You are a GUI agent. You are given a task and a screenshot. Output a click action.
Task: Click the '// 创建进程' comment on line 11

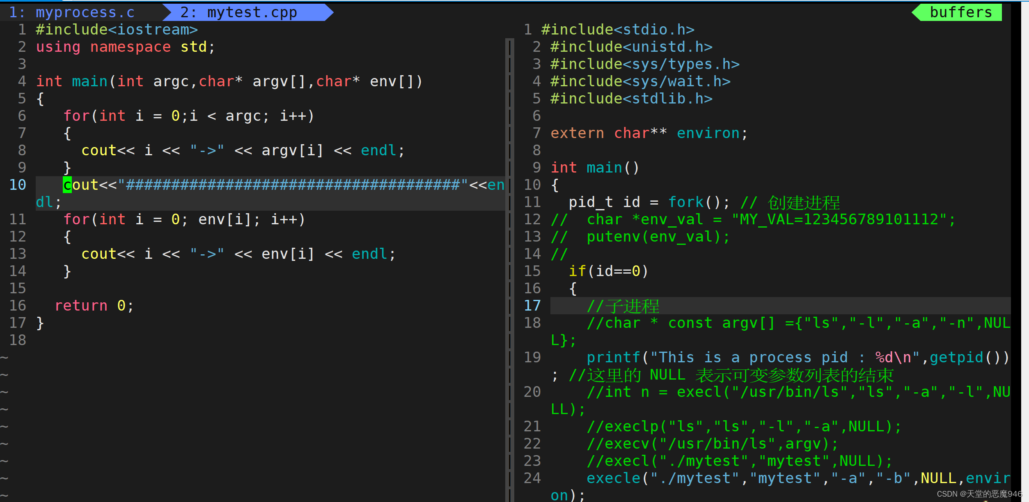790,203
